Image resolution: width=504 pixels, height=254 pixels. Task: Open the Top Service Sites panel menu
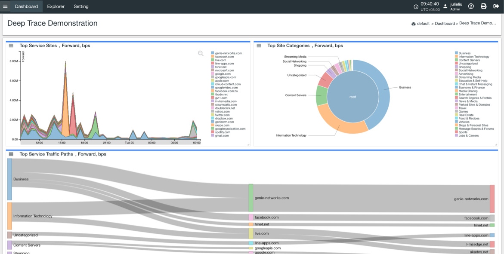click(x=11, y=46)
